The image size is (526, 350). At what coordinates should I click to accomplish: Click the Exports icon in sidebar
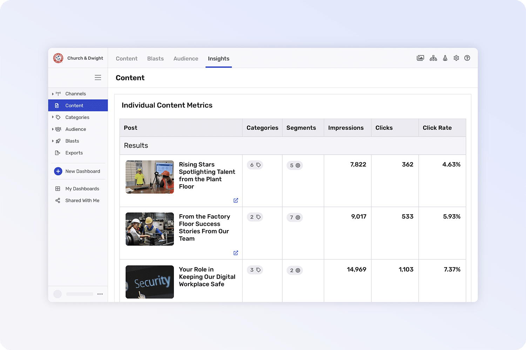58,153
